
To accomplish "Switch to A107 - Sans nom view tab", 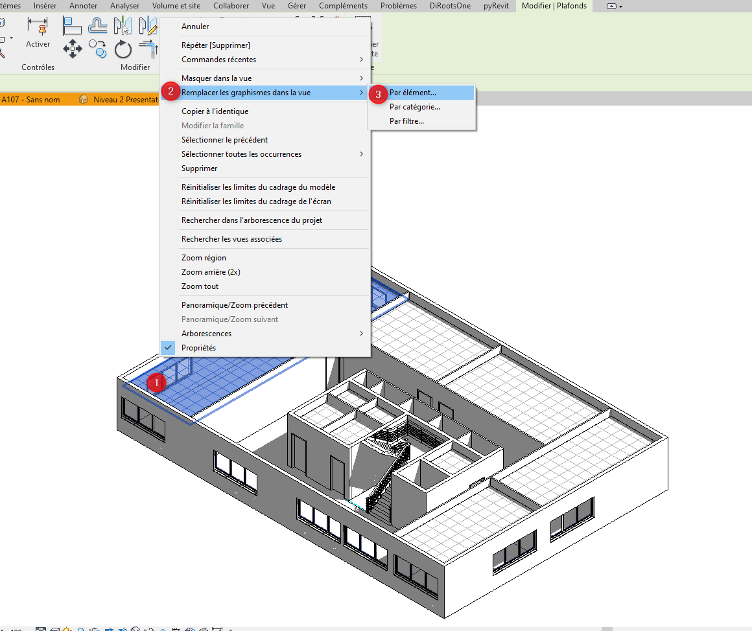I will pos(31,99).
